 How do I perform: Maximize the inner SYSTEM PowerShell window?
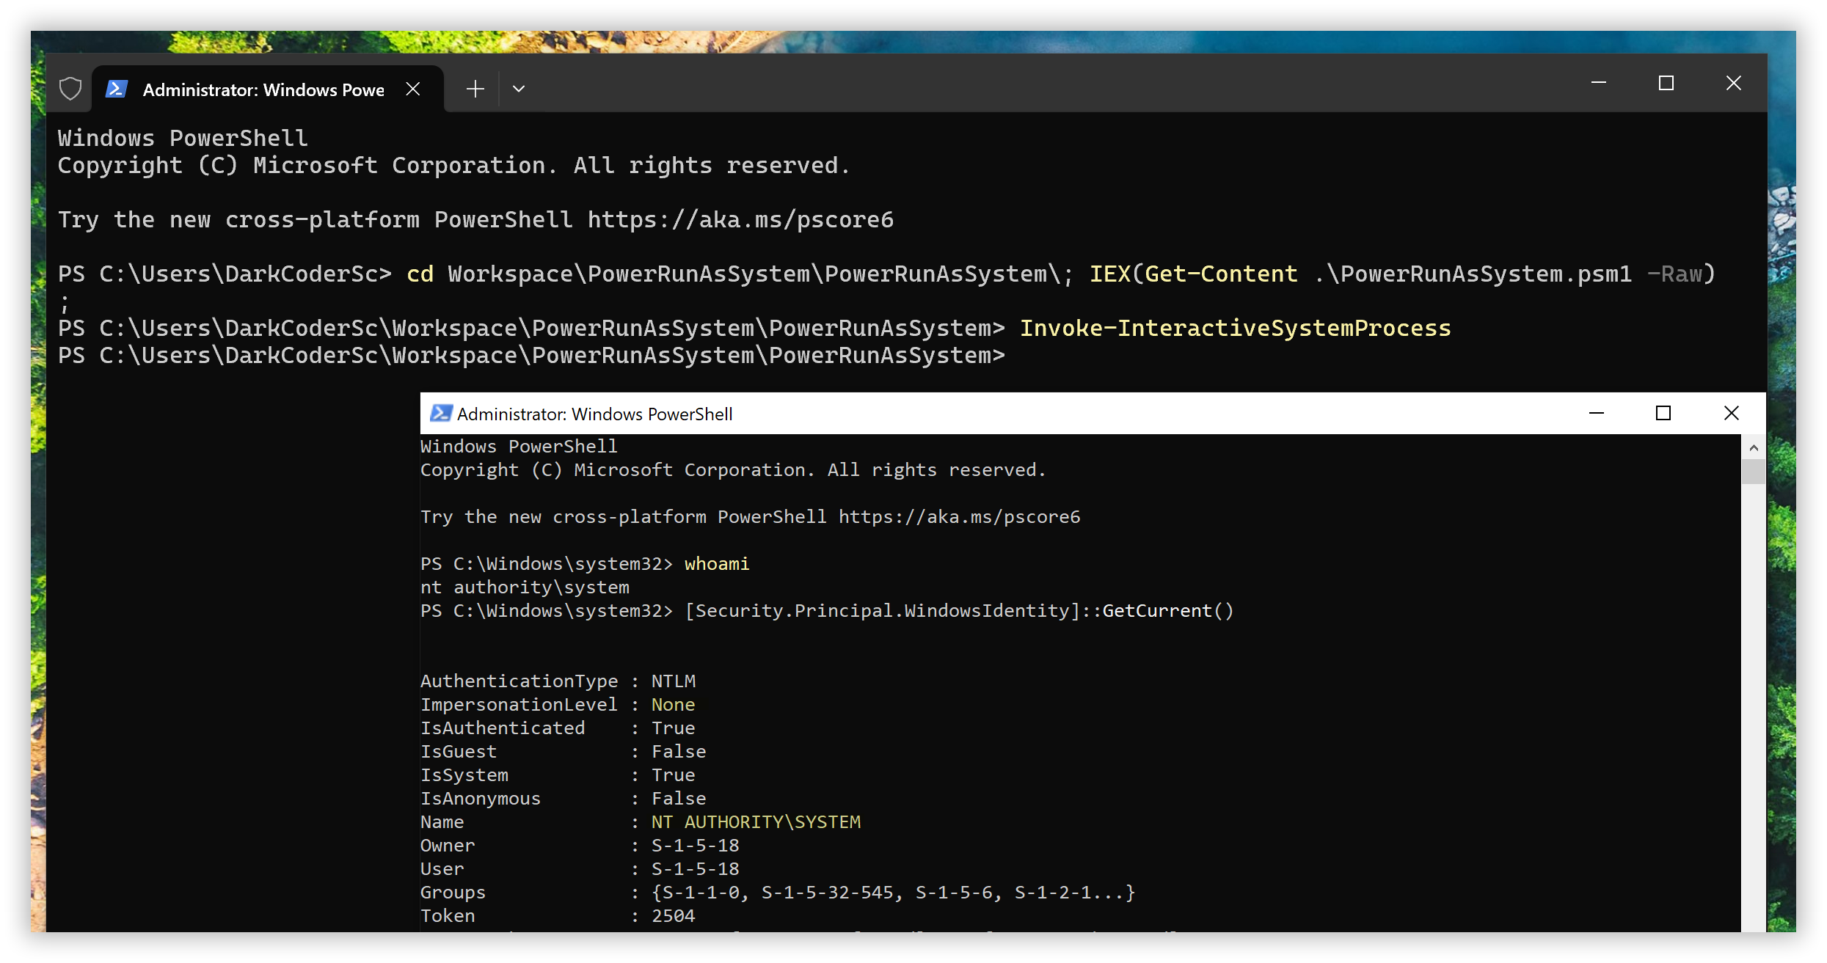click(1663, 413)
